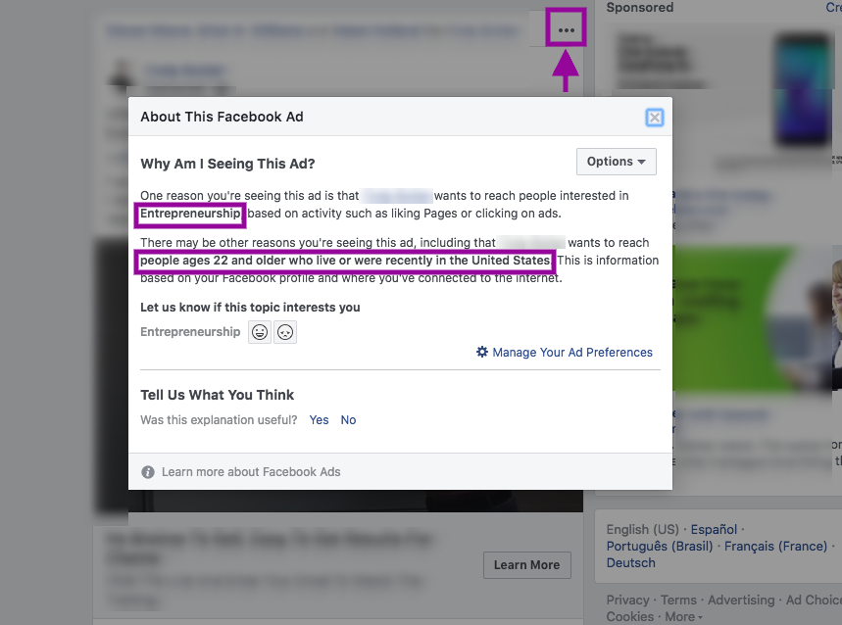The width and height of the screenshot is (842, 625).
Task: Open Manage Your Ad Preferences
Action: [x=572, y=353]
